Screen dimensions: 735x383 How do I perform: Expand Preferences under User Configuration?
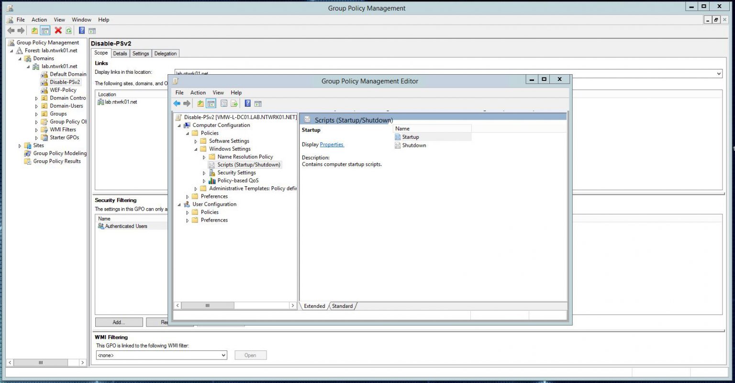click(188, 220)
